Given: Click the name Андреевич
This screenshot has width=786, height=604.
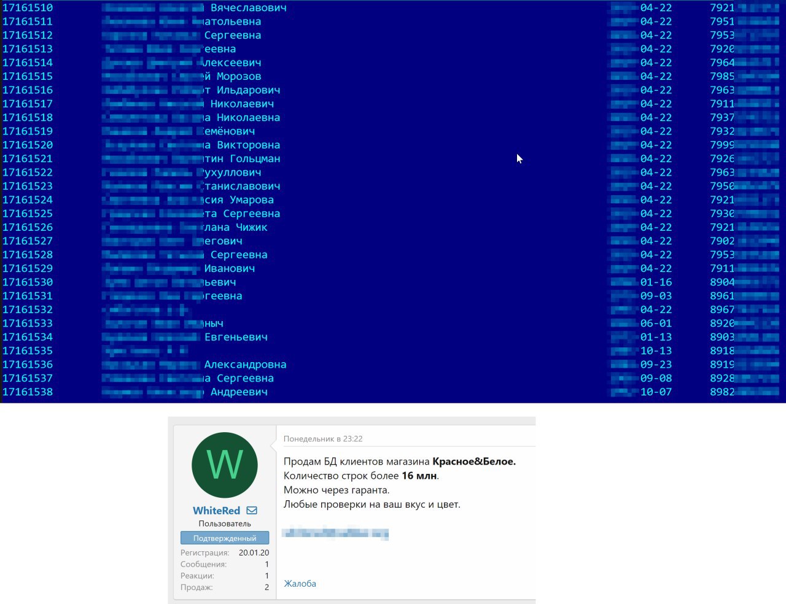Looking at the screenshot, I should 239,392.
